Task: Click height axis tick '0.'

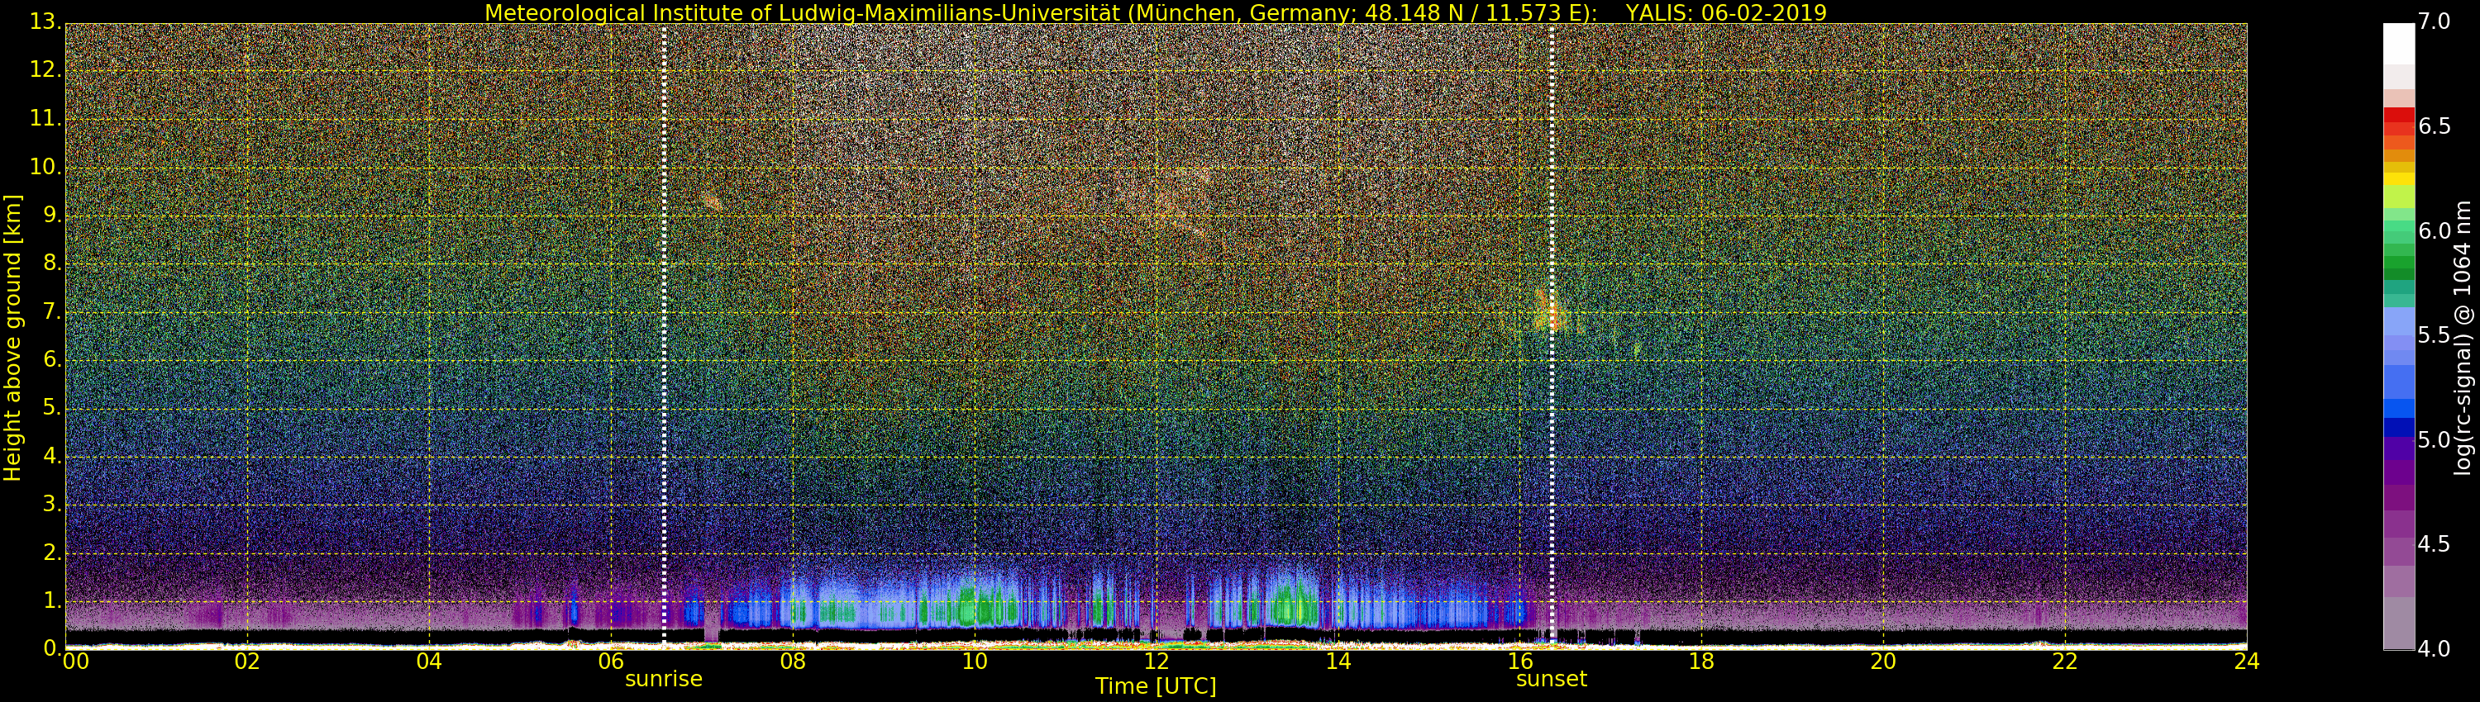Action: [x=52, y=648]
